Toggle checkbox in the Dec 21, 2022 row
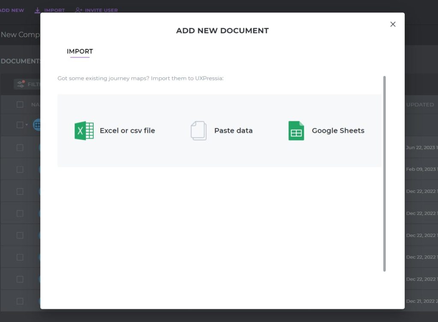 [x=20, y=301]
